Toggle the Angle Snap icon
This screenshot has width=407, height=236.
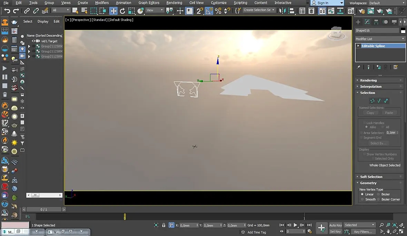(x=209, y=11)
